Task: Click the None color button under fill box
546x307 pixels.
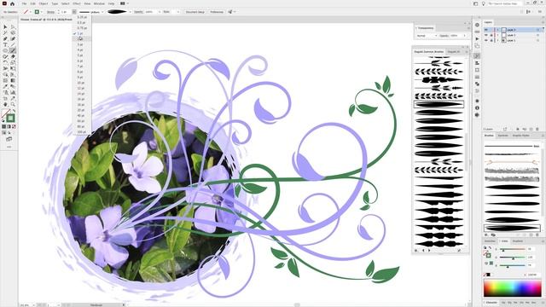Action: [14, 127]
